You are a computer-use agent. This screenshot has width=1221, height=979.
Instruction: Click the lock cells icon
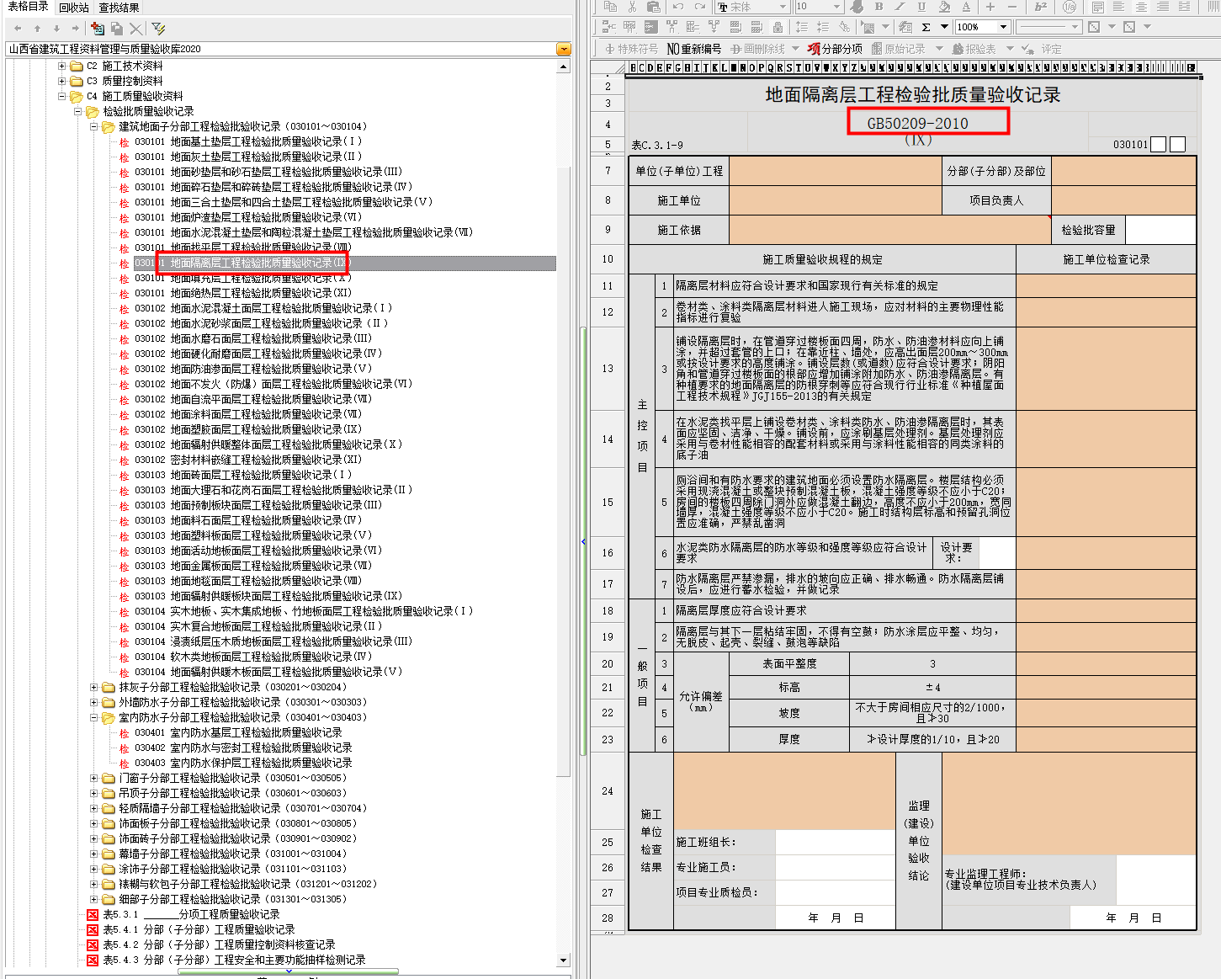coord(778,27)
